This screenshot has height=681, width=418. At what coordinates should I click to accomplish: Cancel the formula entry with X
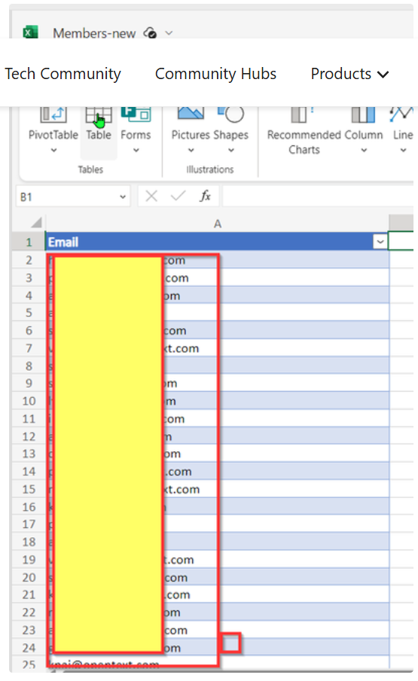click(151, 197)
